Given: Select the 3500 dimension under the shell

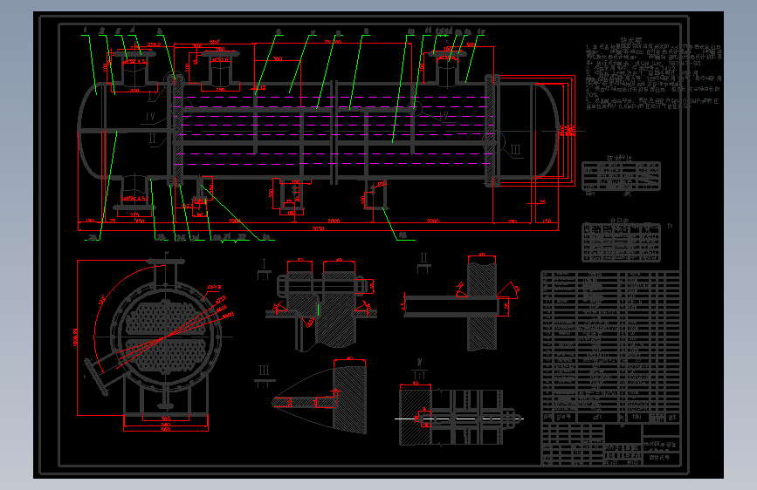Looking at the screenshot, I should (234, 221).
